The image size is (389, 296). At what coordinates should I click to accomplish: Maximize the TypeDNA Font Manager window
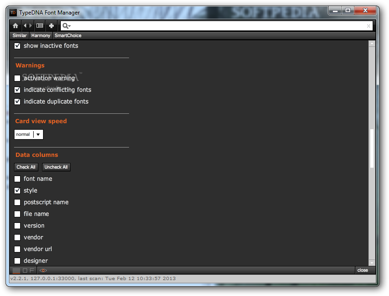[x=348, y=10]
